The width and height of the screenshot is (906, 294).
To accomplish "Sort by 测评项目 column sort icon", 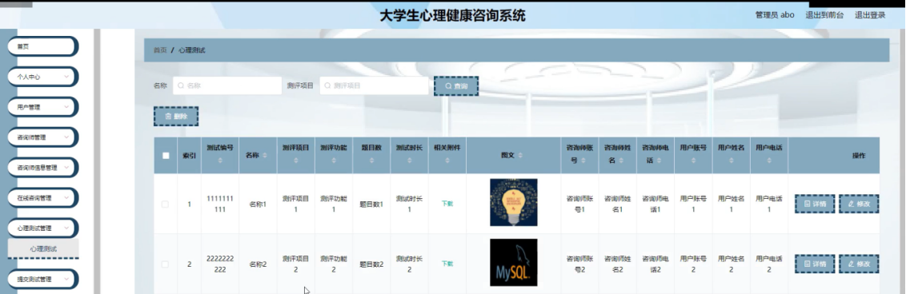I will point(296,161).
